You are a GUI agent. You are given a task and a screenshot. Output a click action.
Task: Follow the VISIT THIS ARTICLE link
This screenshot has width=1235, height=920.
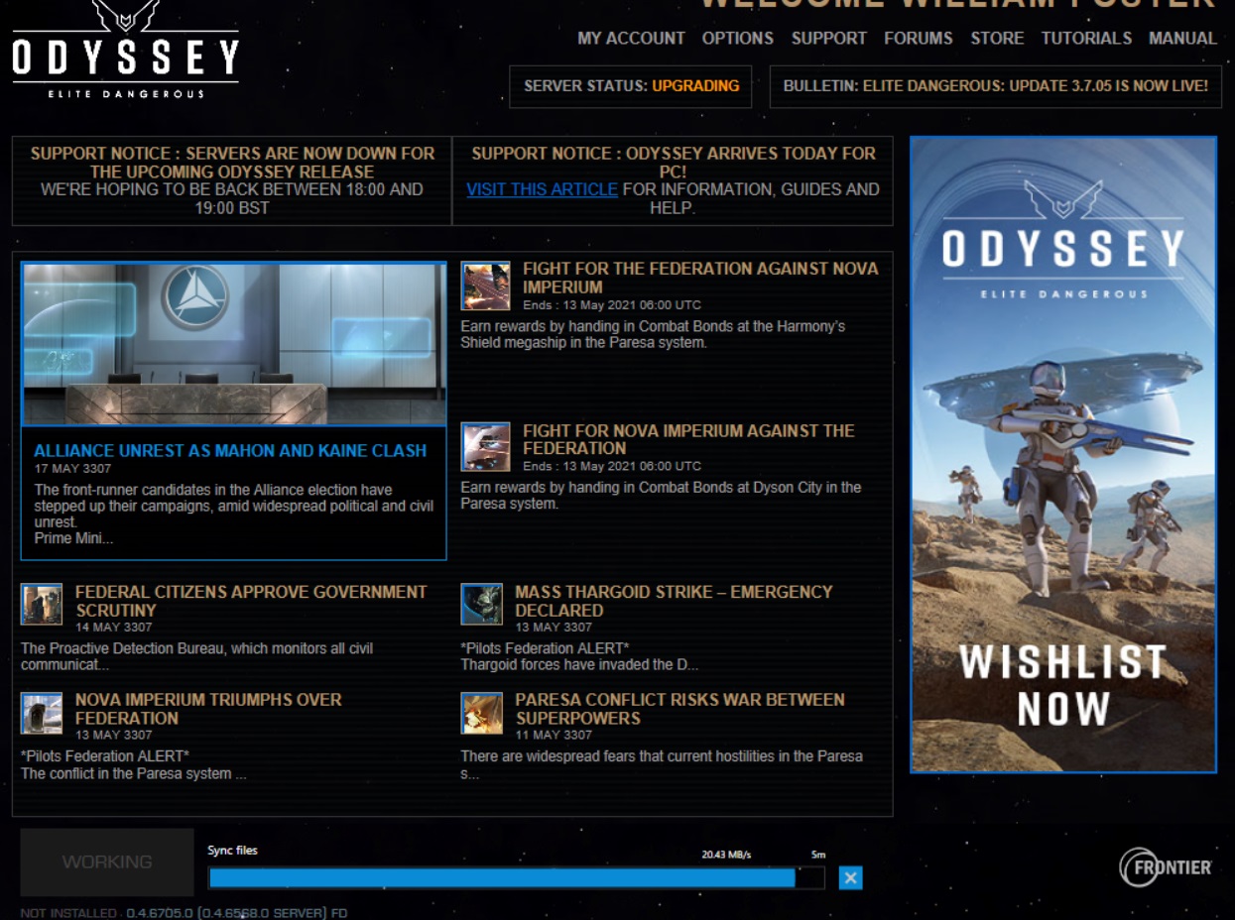542,189
